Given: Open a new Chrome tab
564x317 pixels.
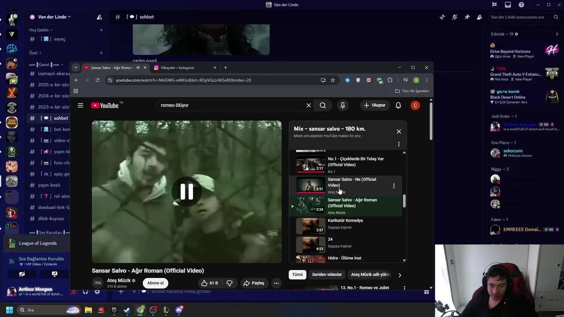Looking at the screenshot, I should click(x=225, y=67).
